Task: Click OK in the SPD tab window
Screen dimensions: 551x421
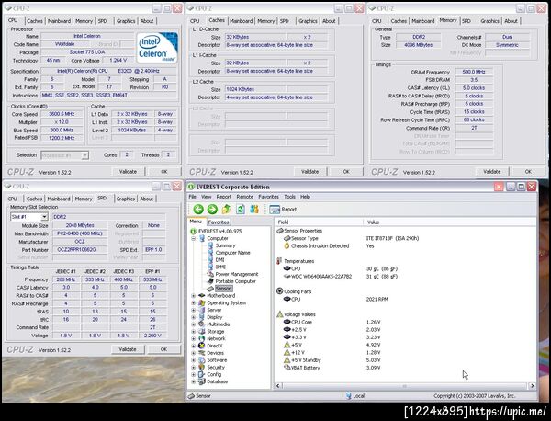Action: coord(163,349)
